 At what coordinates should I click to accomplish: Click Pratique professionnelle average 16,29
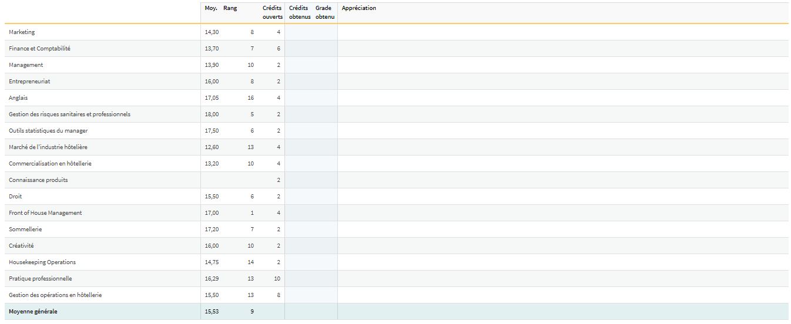pos(212,279)
